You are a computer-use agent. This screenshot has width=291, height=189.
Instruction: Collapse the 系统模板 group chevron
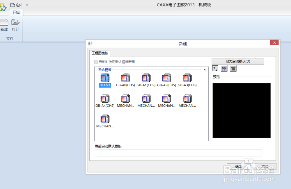205,70
